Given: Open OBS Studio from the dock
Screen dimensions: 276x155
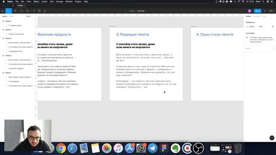Looking at the screenshot, I should (198, 148).
